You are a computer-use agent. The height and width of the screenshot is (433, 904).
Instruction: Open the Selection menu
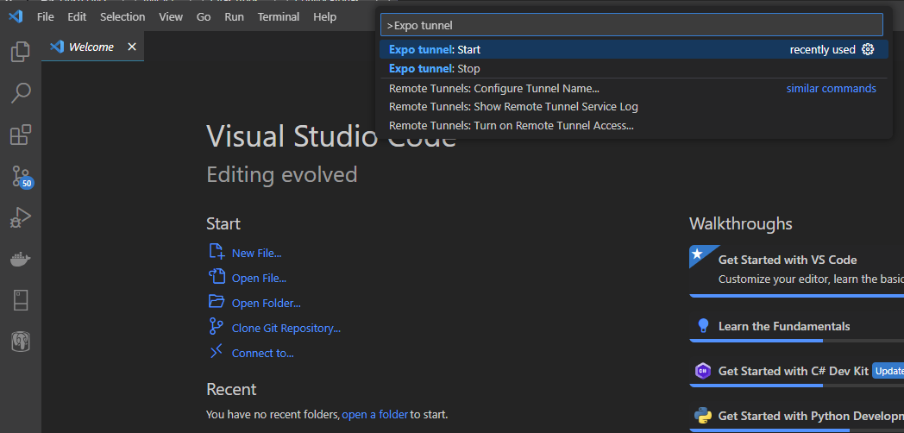point(122,16)
